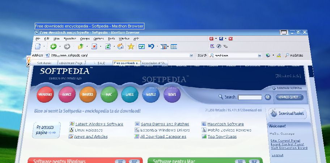Click the Bookmark Softpedia link
330x163 pixels.
click(x=287, y=88)
